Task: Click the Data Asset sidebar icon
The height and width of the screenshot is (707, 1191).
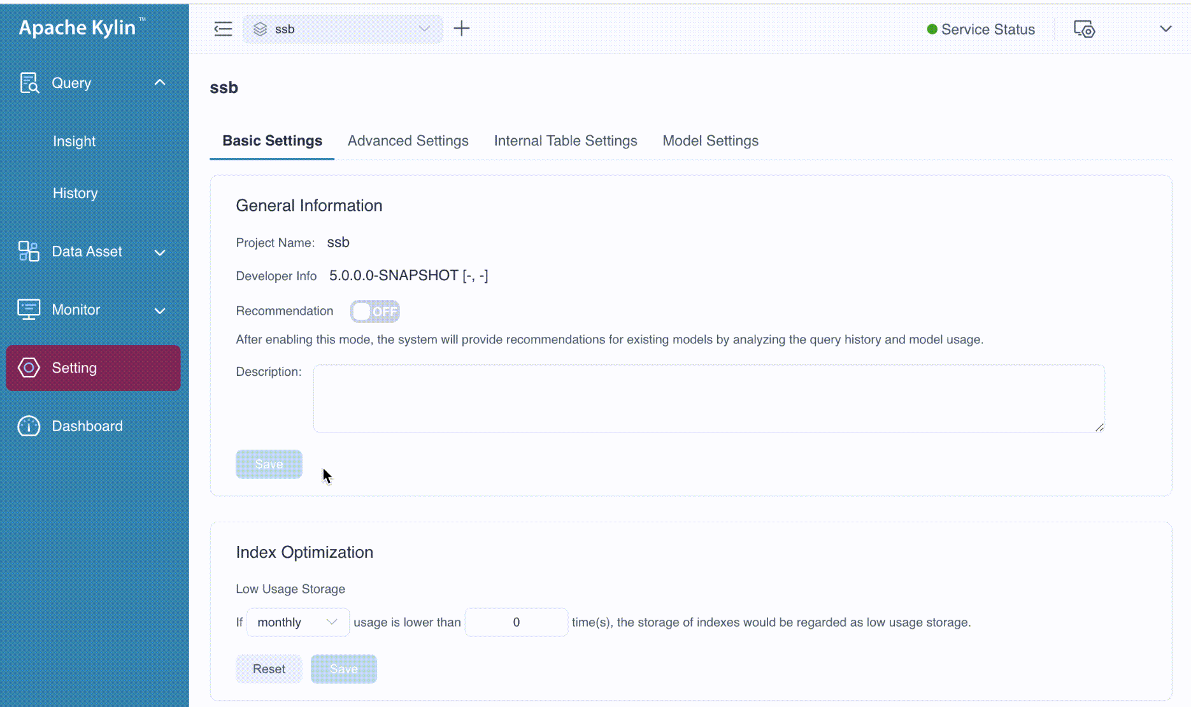Action: point(29,252)
